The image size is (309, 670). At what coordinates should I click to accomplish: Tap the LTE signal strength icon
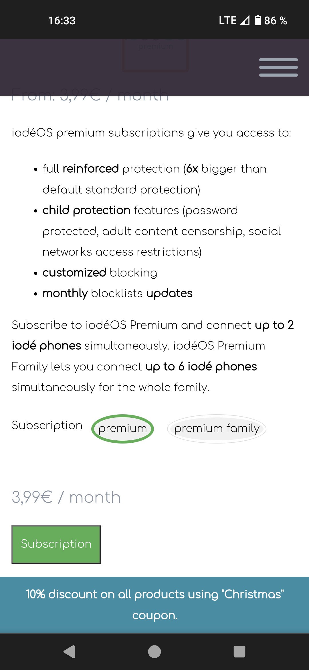245,20
